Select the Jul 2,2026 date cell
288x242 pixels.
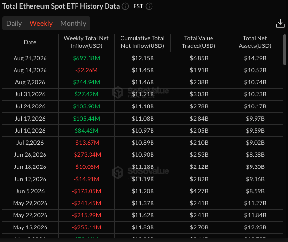30,143
